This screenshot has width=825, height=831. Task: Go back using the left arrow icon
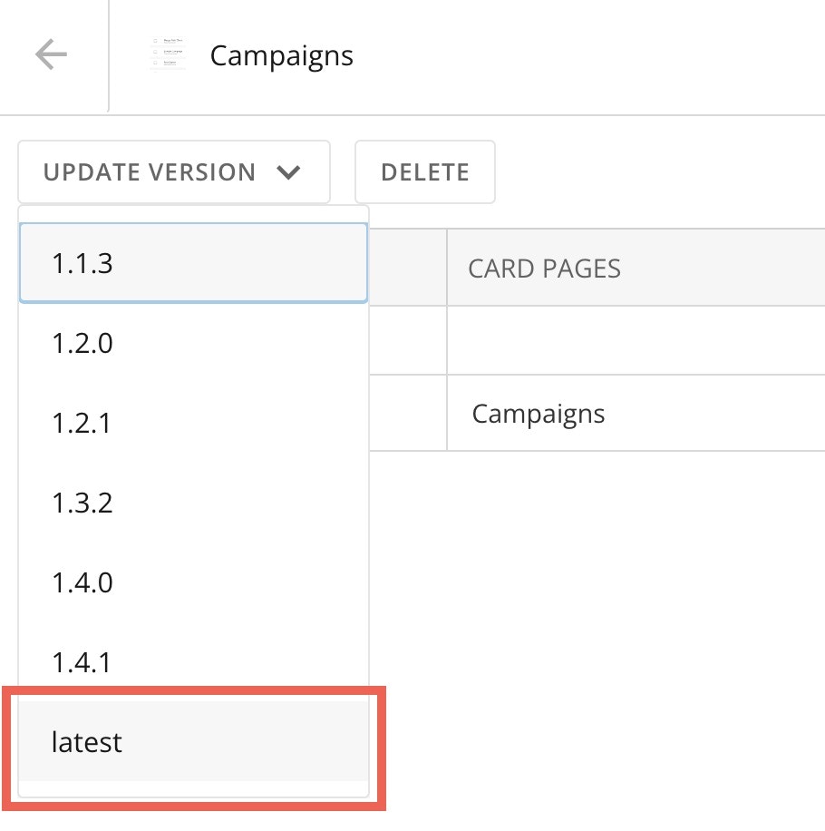tap(51, 54)
